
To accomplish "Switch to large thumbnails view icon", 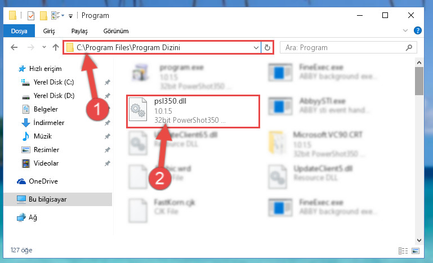I will 416,251.
